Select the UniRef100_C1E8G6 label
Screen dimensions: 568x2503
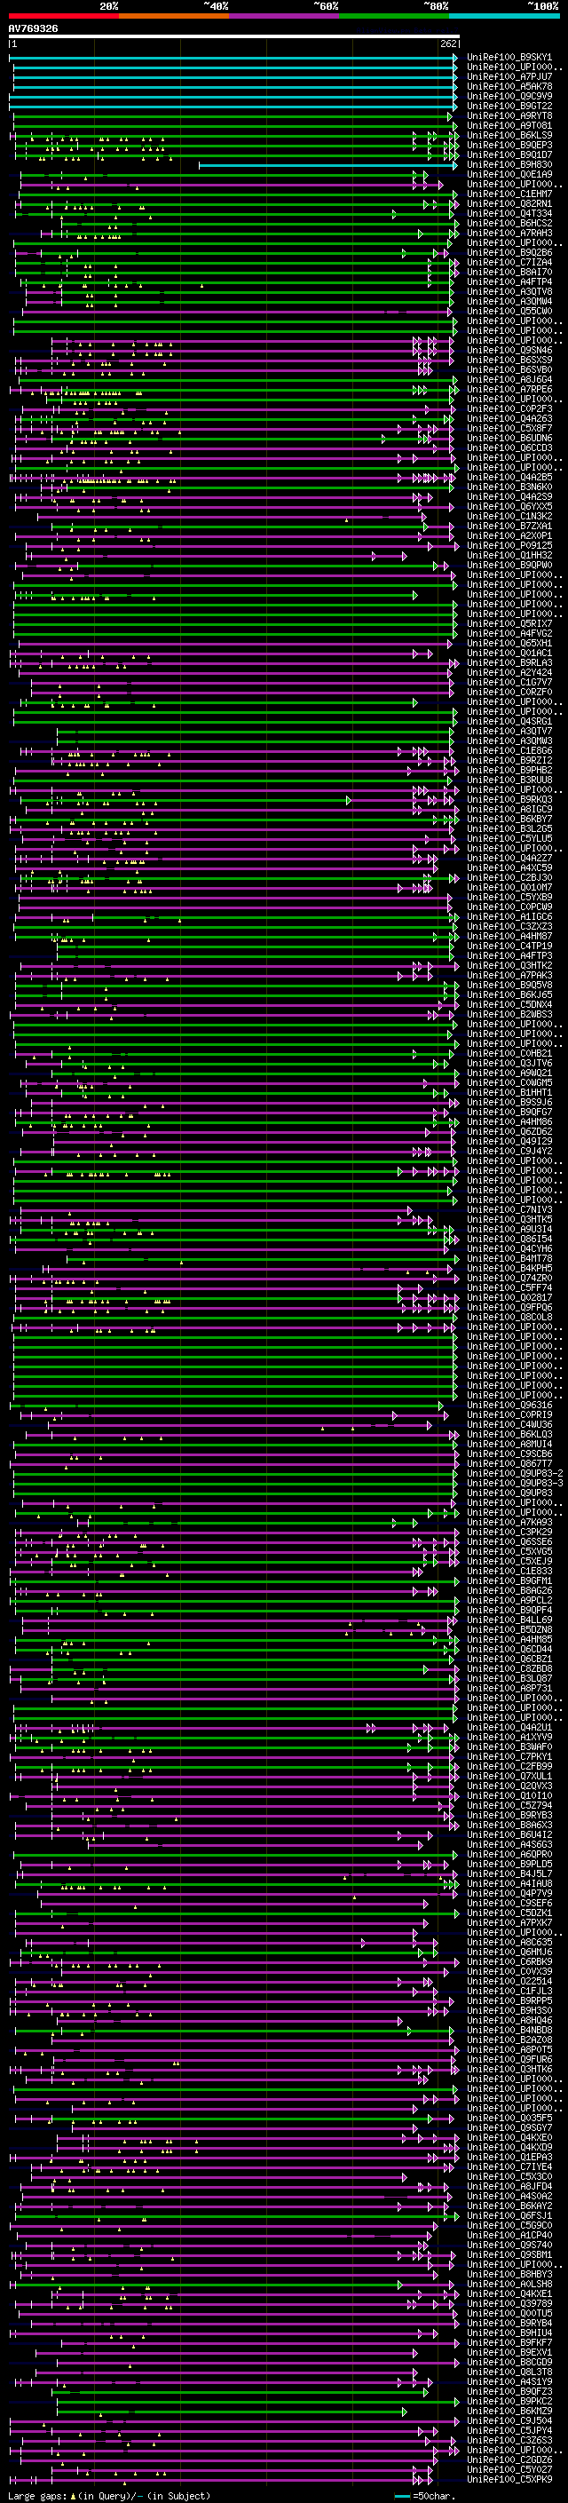tap(509, 750)
